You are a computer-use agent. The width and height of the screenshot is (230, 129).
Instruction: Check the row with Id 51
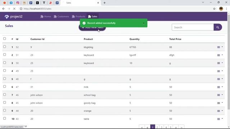[x=5, y=54]
